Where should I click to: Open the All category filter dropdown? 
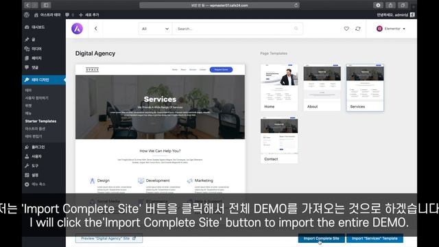coord(156,29)
